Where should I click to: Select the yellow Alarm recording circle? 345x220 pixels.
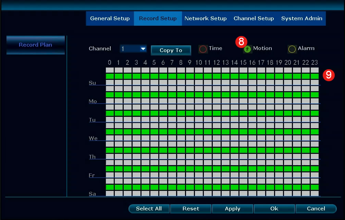click(292, 49)
